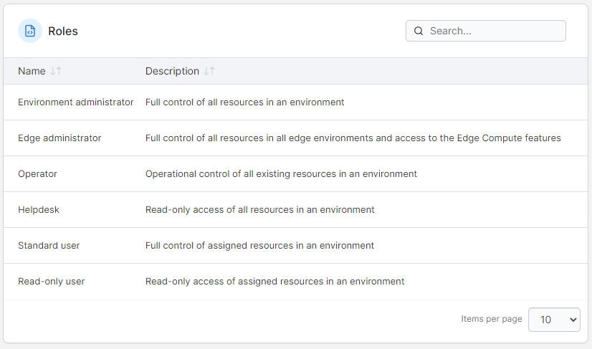Viewport: 592px width, 349px height.
Task: Select the Standard user role
Action: (49, 246)
